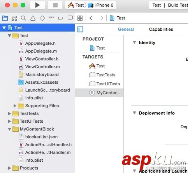Select the TestUITests folder in navigator
This screenshot has height=173, width=188.
coord(28,121)
